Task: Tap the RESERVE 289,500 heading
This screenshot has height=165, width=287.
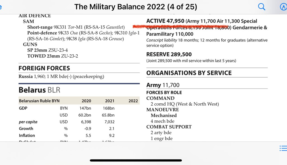Action: tap(168, 54)
